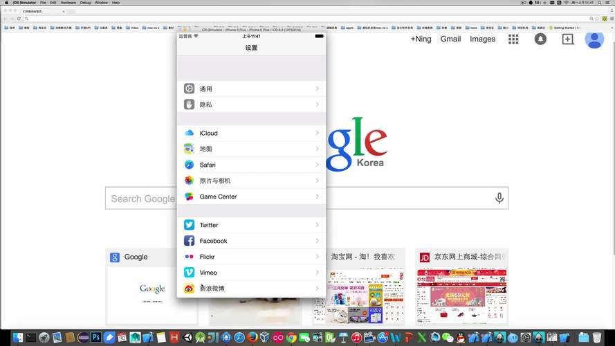This screenshot has width=615, height=346.
Task: Open the Debug menu in menu bar
Action: pos(85,3)
